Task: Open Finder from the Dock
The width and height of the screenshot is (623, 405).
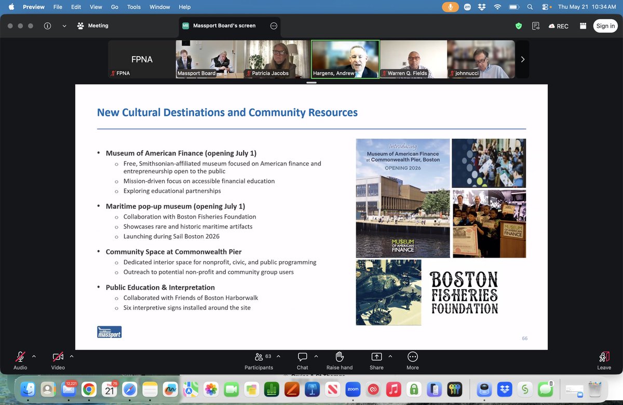Action: click(x=27, y=389)
